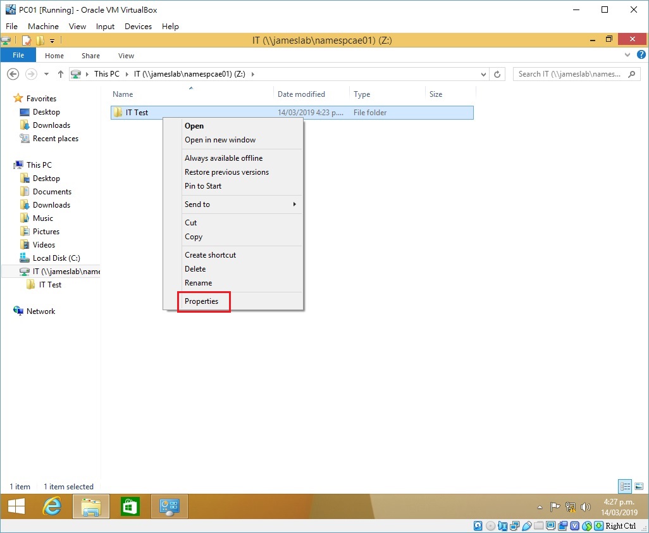The height and width of the screenshot is (533, 649).
Task: Select Properties from the context menu
Action: coord(203,302)
